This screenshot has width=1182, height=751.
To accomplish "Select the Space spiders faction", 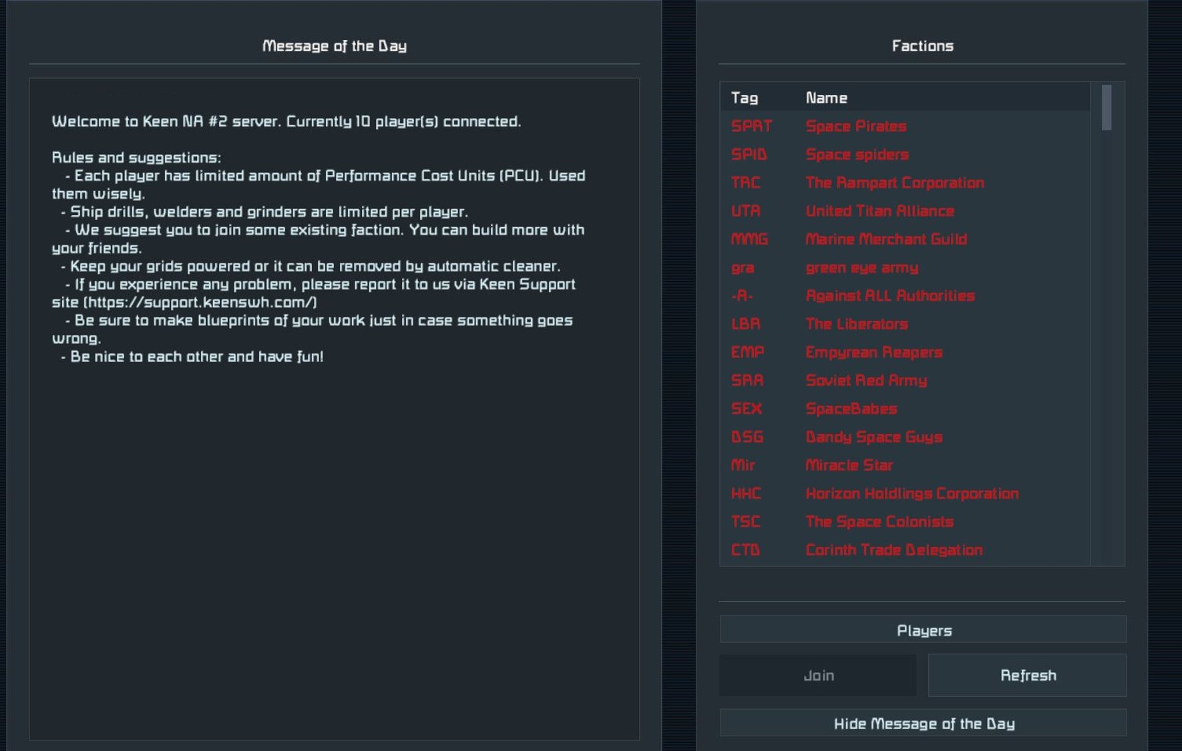I will (x=905, y=154).
